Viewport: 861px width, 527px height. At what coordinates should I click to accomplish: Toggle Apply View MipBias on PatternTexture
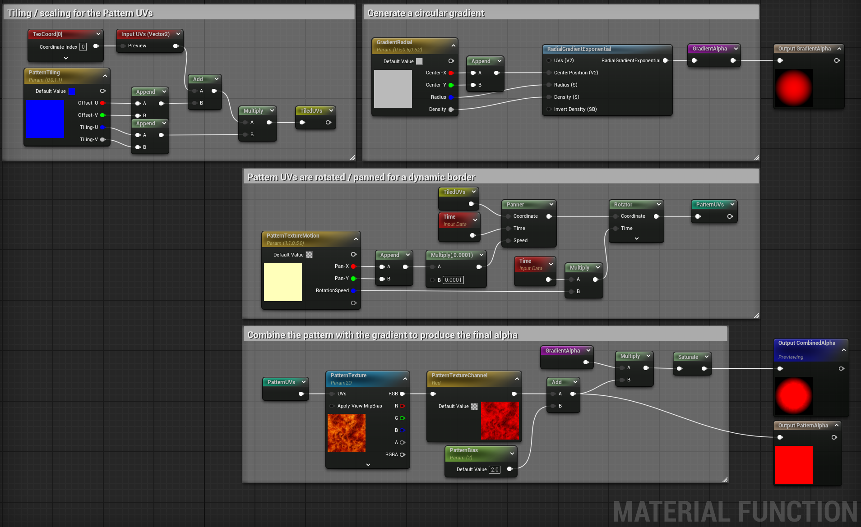click(333, 406)
